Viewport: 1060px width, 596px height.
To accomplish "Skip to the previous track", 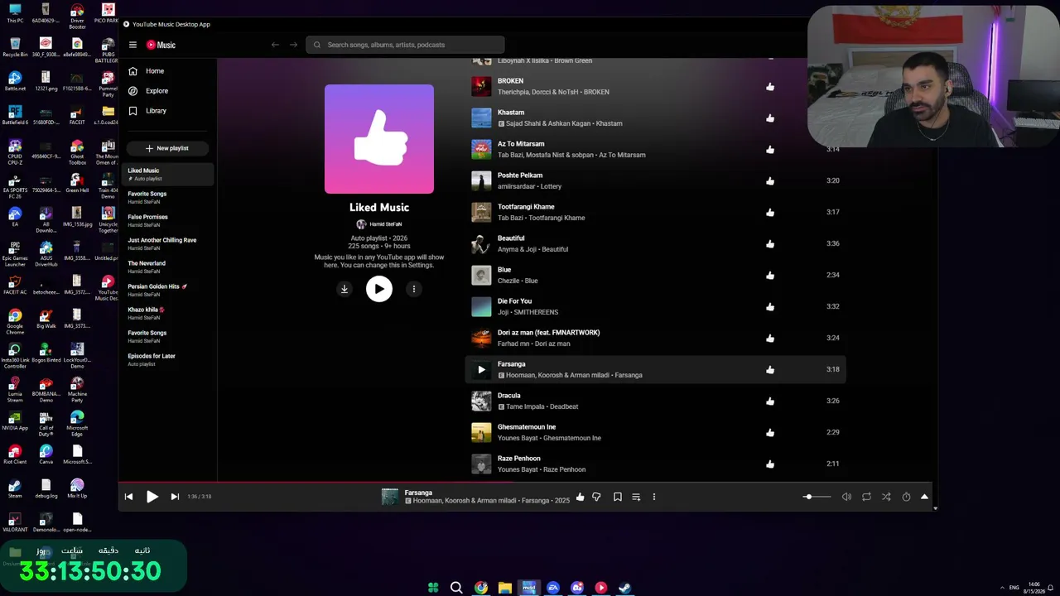I will coord(128,497).
